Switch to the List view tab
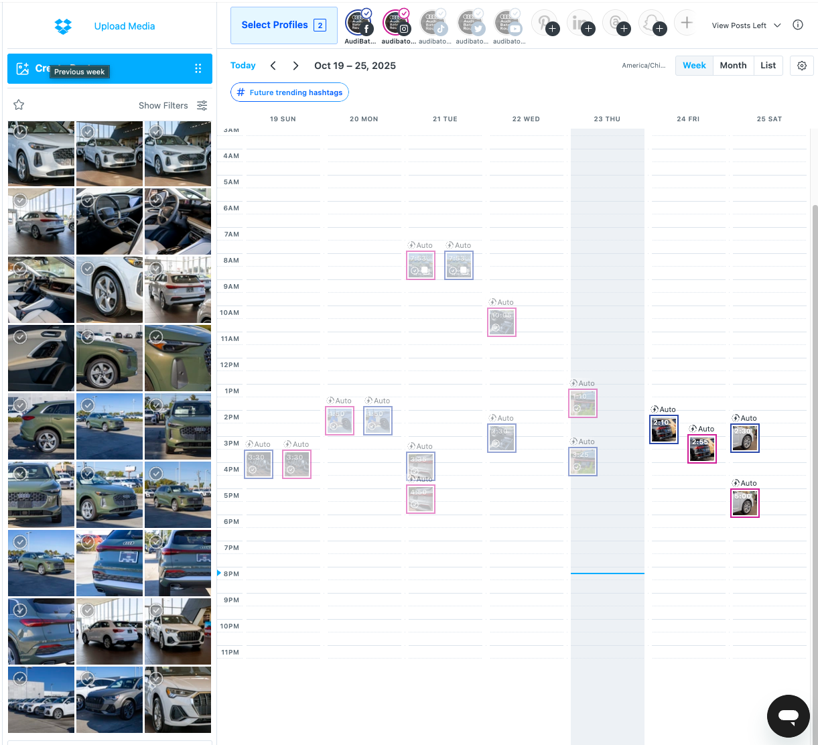Screen dimensions: 818x745 [x=768, y=65]
